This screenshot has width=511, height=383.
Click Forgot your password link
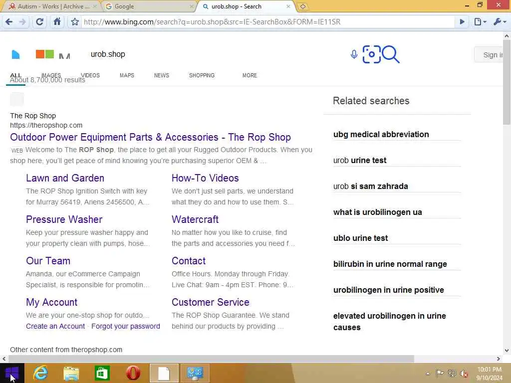click(x=125, y=326)
